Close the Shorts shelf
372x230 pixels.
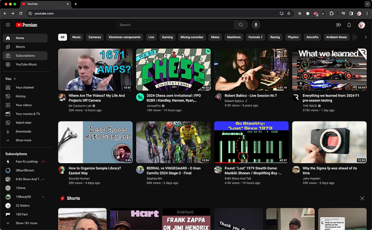[x=362, y=198]
